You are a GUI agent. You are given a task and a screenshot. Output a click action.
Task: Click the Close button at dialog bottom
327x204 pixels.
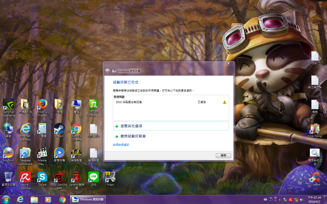point(223,155)
